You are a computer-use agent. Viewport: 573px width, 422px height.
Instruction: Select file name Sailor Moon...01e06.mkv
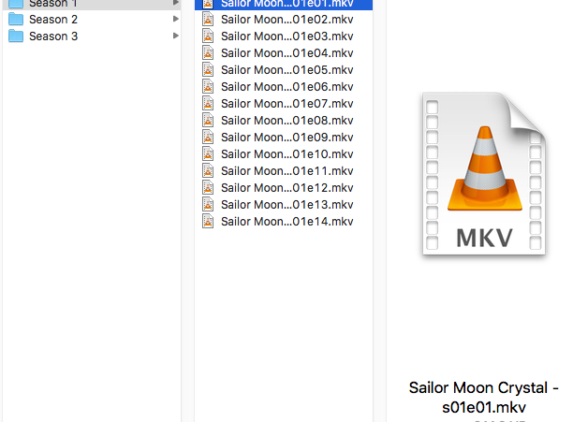pos(287,86)
